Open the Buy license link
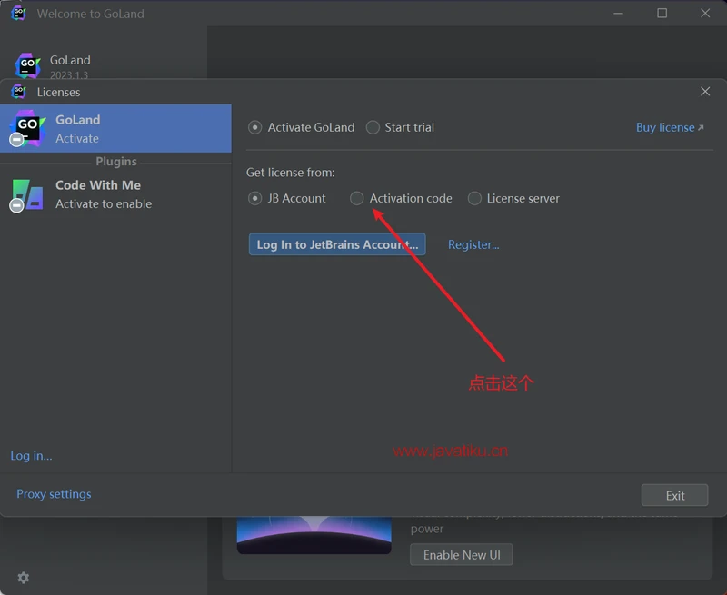The image size is (727, 595). (670, 127)
